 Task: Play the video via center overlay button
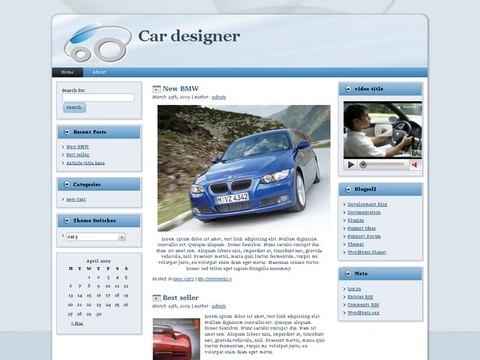coord(383,130)
